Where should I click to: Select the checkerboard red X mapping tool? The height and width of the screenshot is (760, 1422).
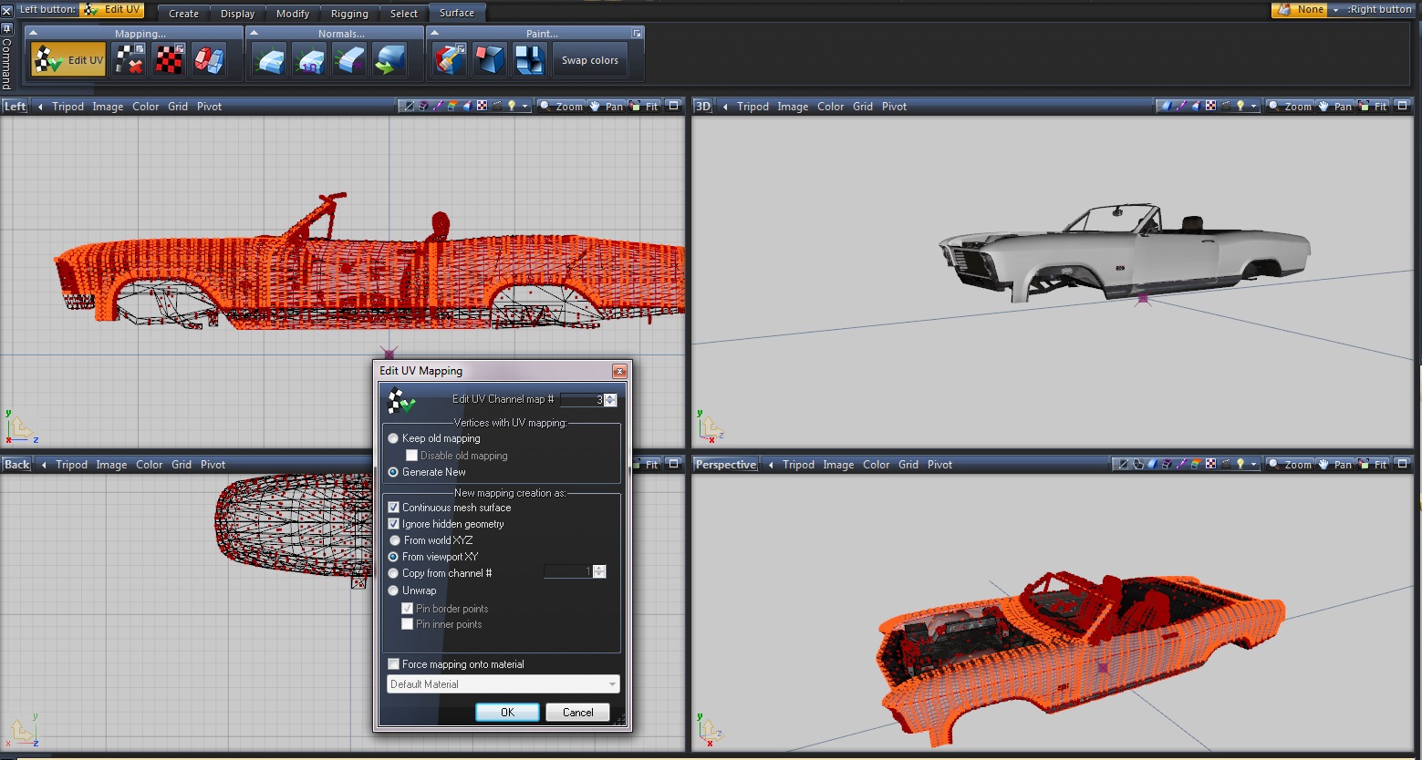(129, 61)
